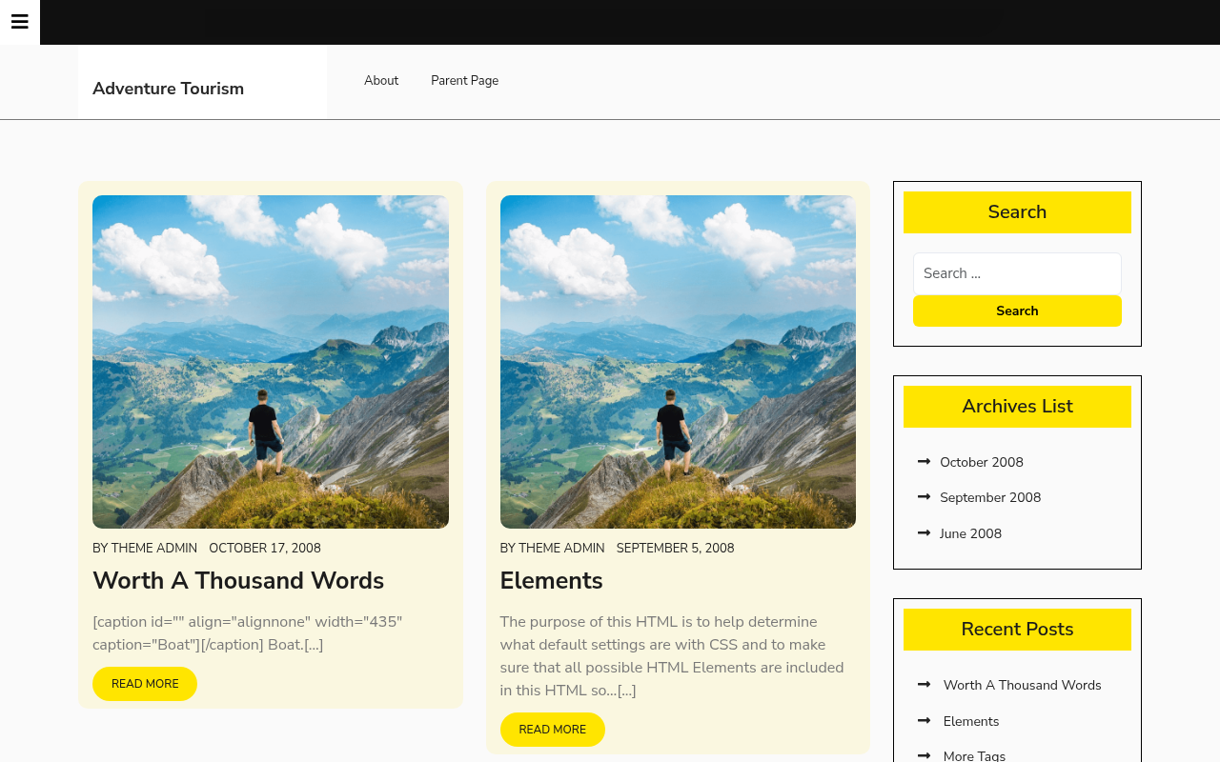Screen dimensions: 1220x762
Task: Click arrow icon beside Elements recent post
Action: click(924, 721)
